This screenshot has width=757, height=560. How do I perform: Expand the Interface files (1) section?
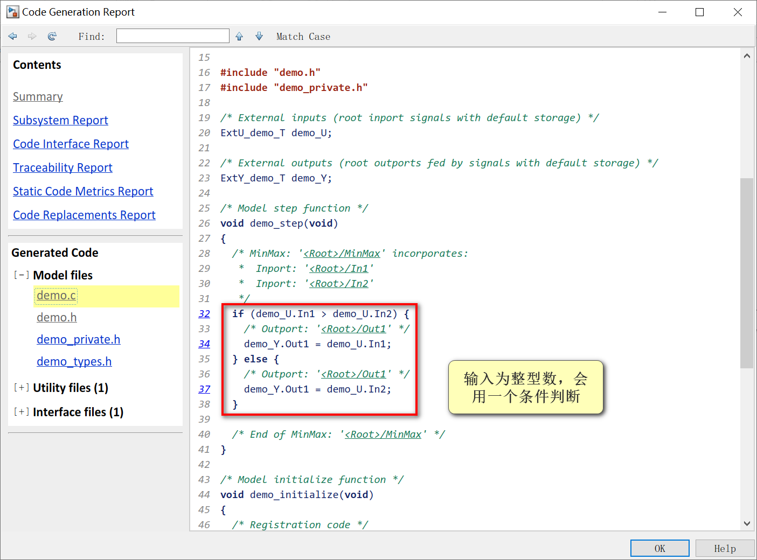(x=22, y=411)
